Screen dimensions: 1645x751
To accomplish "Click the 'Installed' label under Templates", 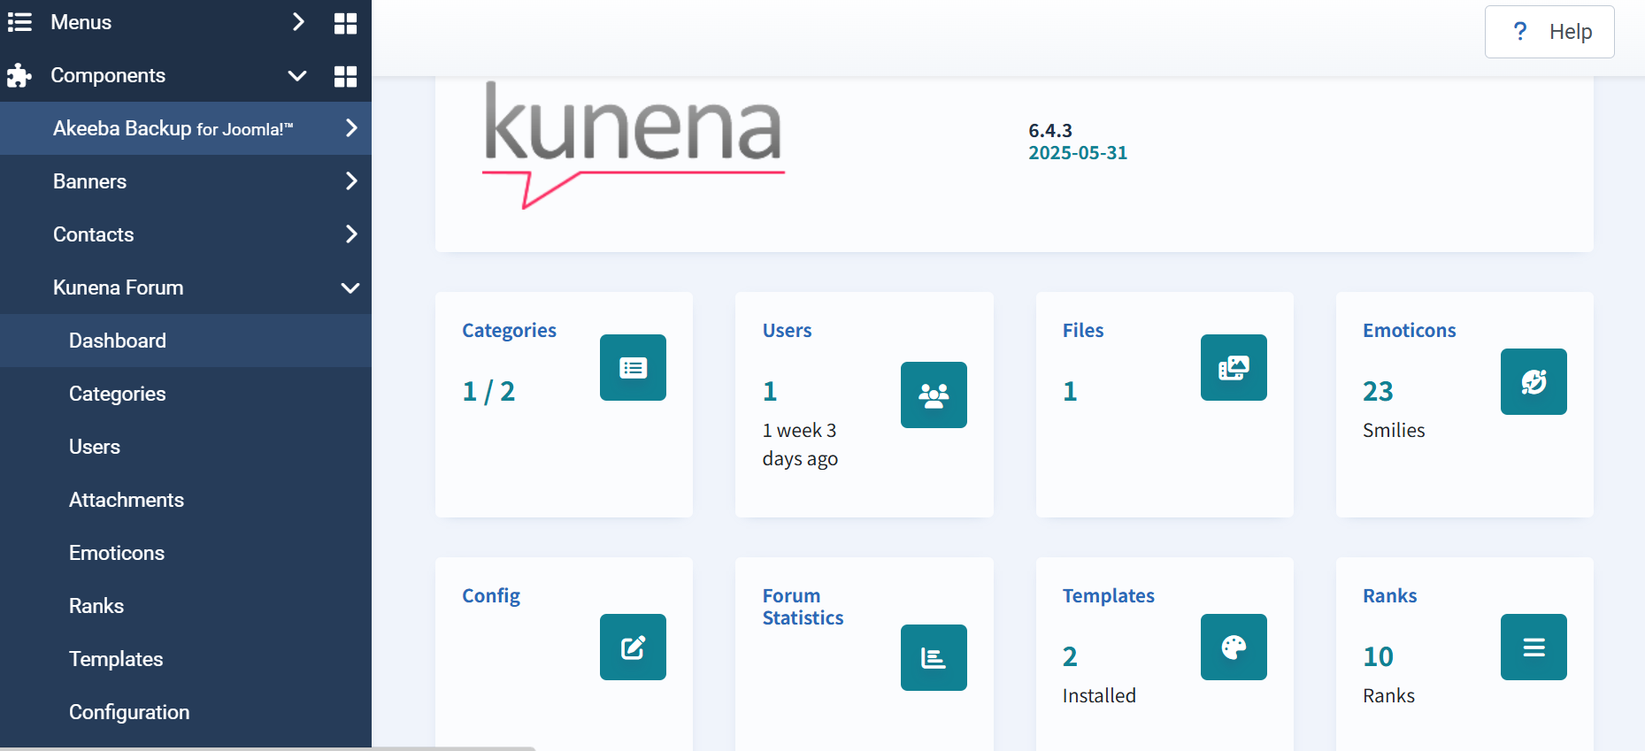I will (1099, 696).
